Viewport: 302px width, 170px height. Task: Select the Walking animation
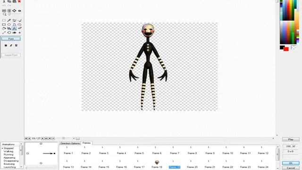click(8, 152)
